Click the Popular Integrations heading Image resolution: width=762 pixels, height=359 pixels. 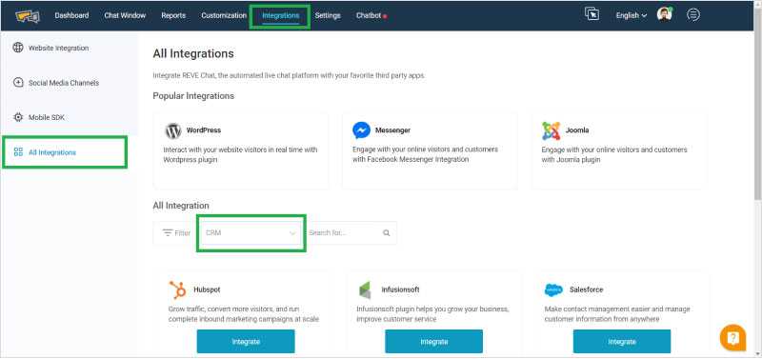[x=193, y=95]
